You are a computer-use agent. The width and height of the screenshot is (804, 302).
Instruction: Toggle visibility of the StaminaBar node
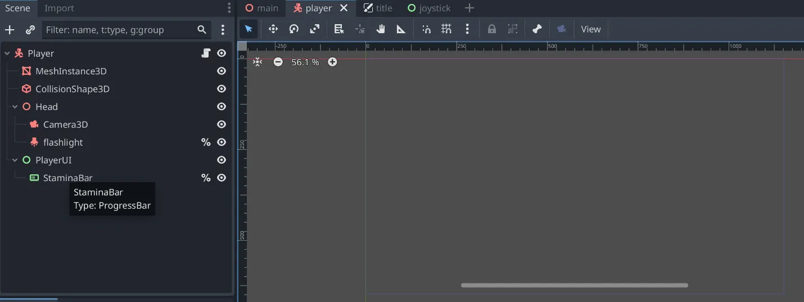pyautogui.click(x=222, y=178)
